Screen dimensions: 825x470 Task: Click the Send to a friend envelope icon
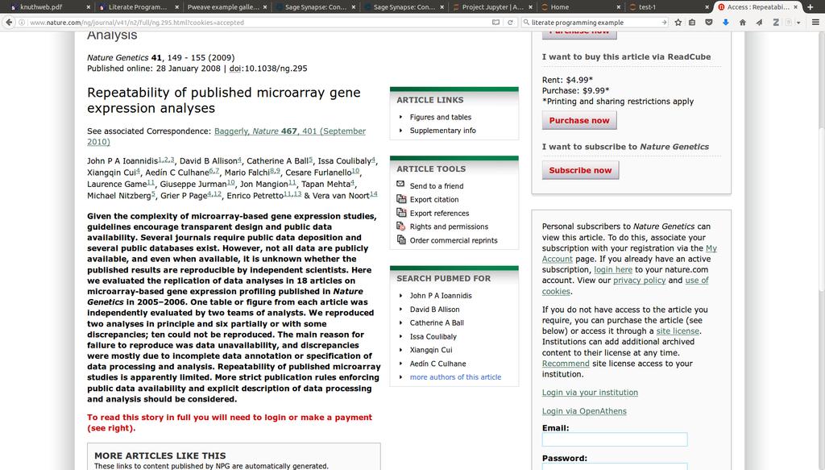click(401, 184)
